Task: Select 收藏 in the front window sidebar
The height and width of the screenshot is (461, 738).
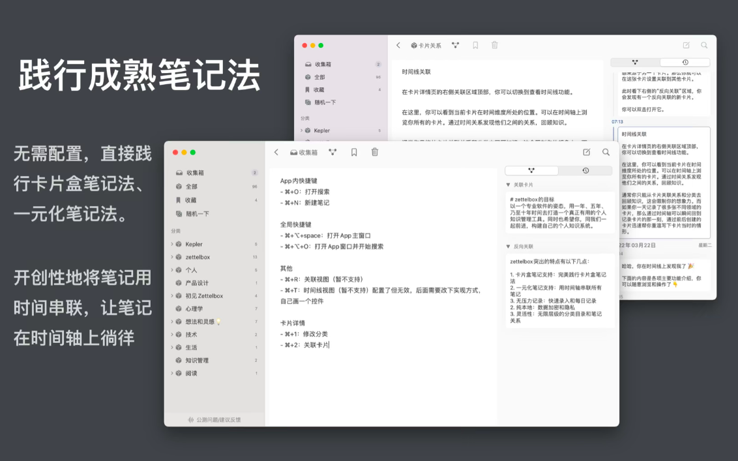Action: (x=190, y=200)
